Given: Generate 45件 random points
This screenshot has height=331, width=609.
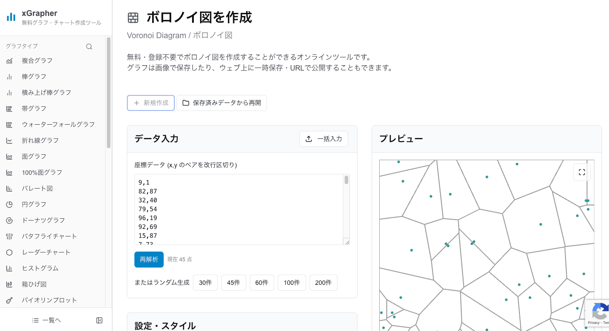Looking at the screenshot, I should tap(233, 282).
